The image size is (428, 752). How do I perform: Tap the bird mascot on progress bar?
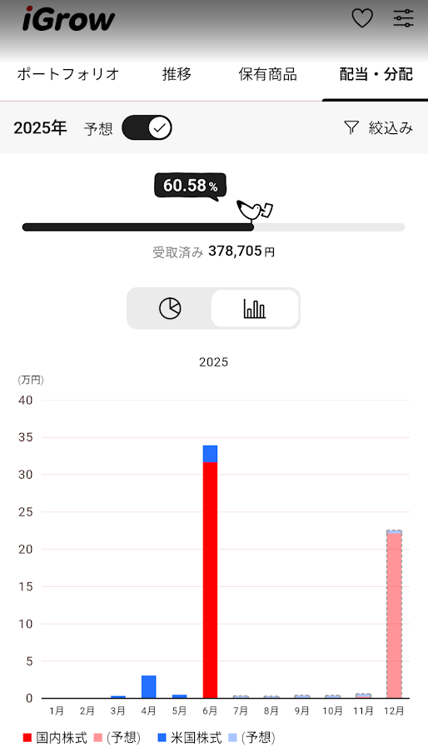[x=255, y=210]
